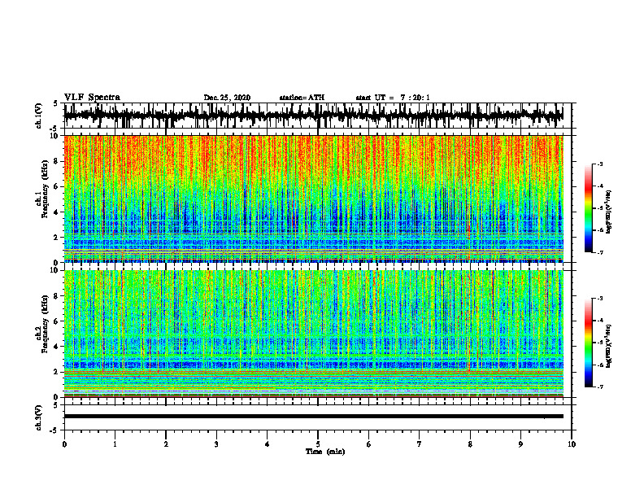Click time axis tick label '5'
Viewport: 644px width, 498px height.
[x=318, y=444]
